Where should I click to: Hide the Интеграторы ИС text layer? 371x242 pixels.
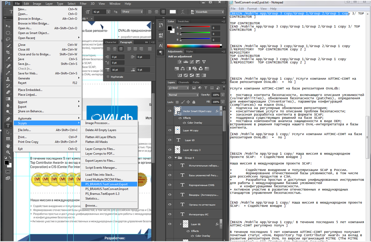(170, 214)
